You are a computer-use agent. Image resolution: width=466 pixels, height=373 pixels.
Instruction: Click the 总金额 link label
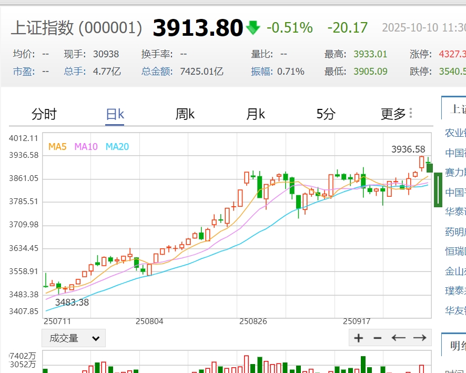157,72
